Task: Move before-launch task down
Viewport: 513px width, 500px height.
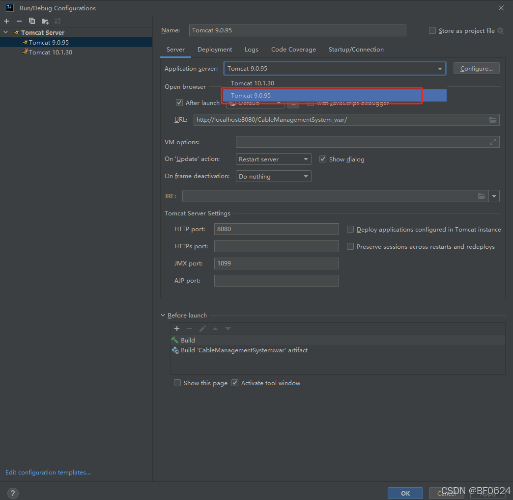Action: (x=228, y=329)
